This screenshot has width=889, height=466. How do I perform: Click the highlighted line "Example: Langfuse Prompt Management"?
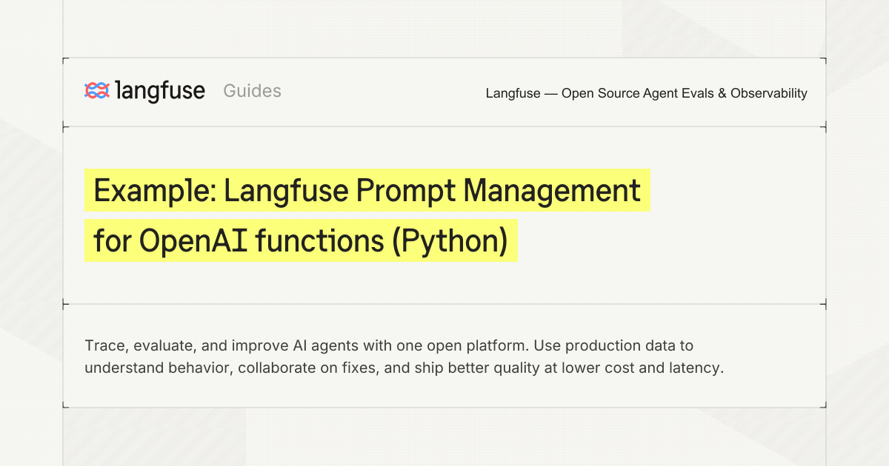tap(367, 191)
